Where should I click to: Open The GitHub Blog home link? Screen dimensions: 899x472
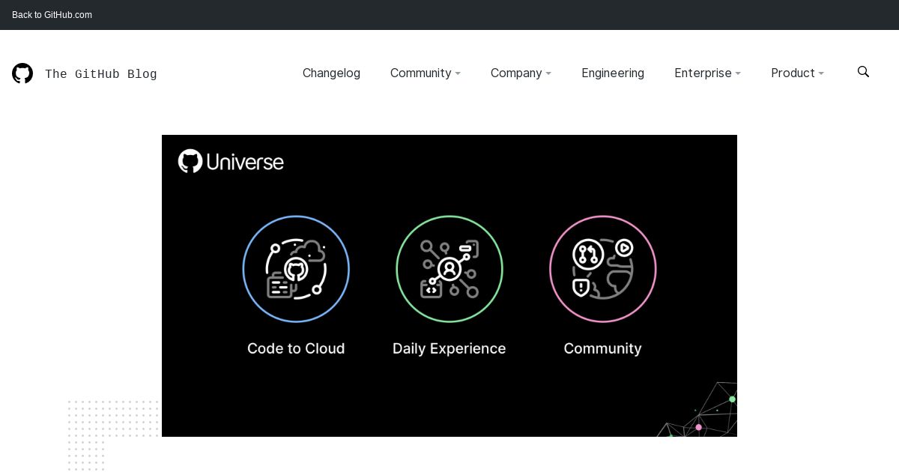click(100, 73)
